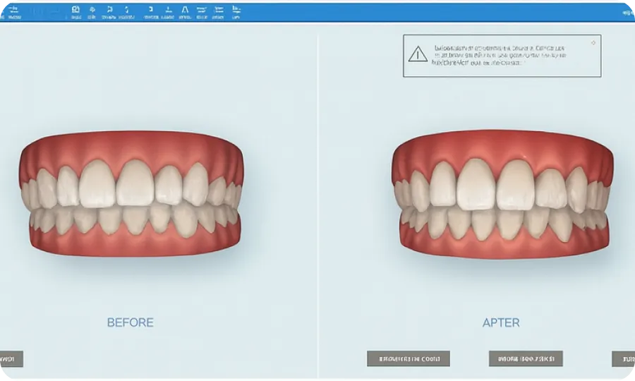Click the cut-off gray button at bottom-right edge
This screenshot has width=635, height=381.
pyautogui.click(x=623, y=358)
